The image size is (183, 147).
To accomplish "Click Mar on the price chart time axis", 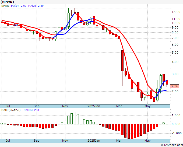I will [x=119, y=106].
